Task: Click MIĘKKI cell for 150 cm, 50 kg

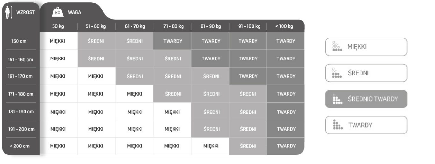Action: click(59, 41)
